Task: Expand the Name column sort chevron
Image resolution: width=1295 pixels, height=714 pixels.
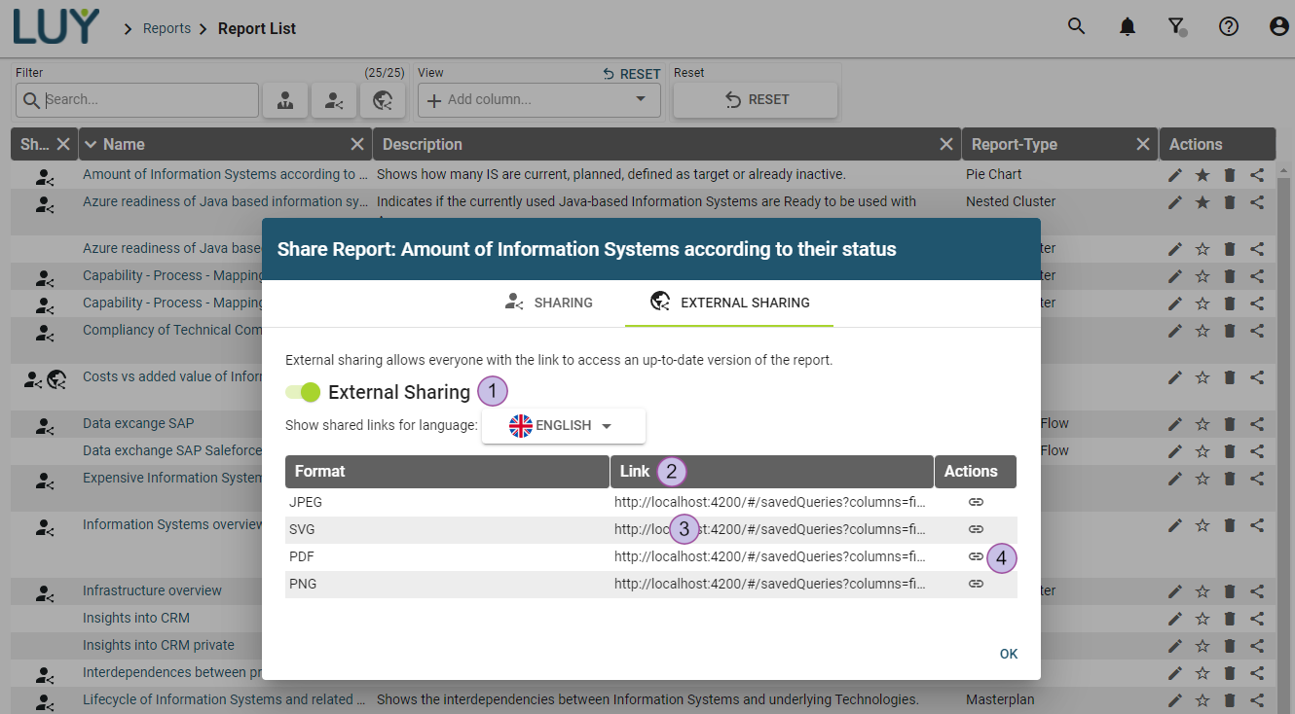Action: point(92,144)
